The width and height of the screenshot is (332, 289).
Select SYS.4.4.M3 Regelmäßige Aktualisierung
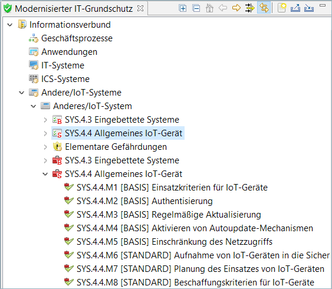coord(169,215)
